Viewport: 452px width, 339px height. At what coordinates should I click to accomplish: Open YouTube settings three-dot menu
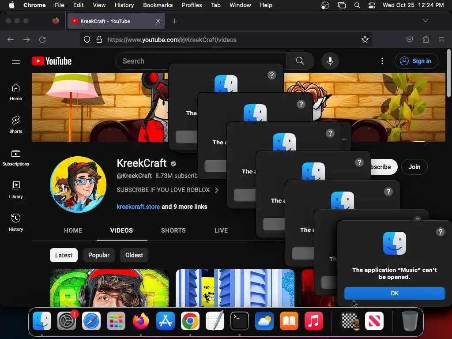[x=382, y=61]
